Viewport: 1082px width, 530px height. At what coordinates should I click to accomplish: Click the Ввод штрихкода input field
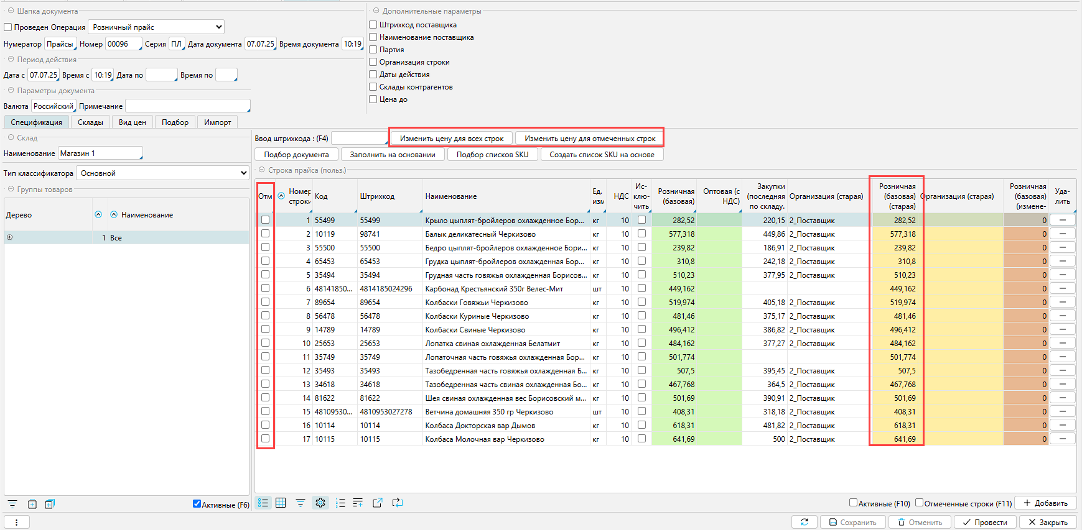coord(359,139)
